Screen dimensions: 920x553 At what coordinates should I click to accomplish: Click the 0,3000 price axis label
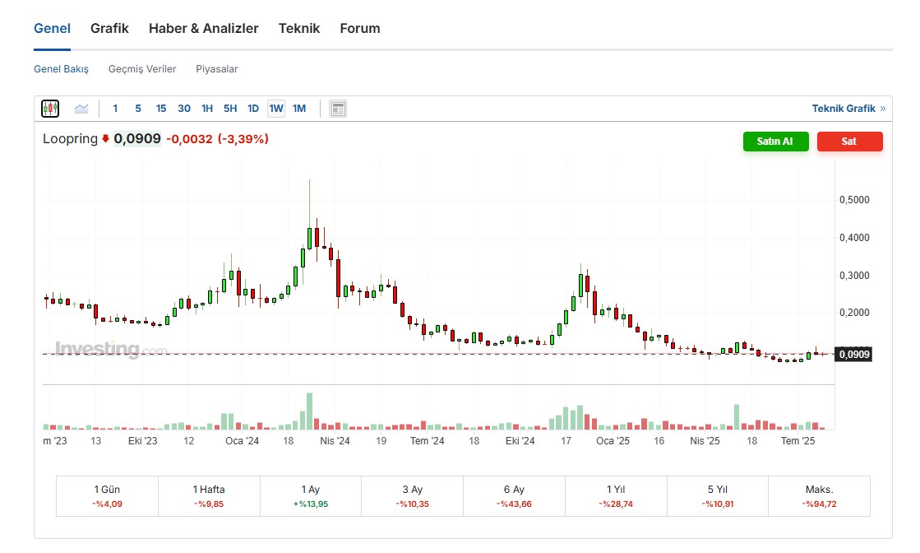(854, 276)
